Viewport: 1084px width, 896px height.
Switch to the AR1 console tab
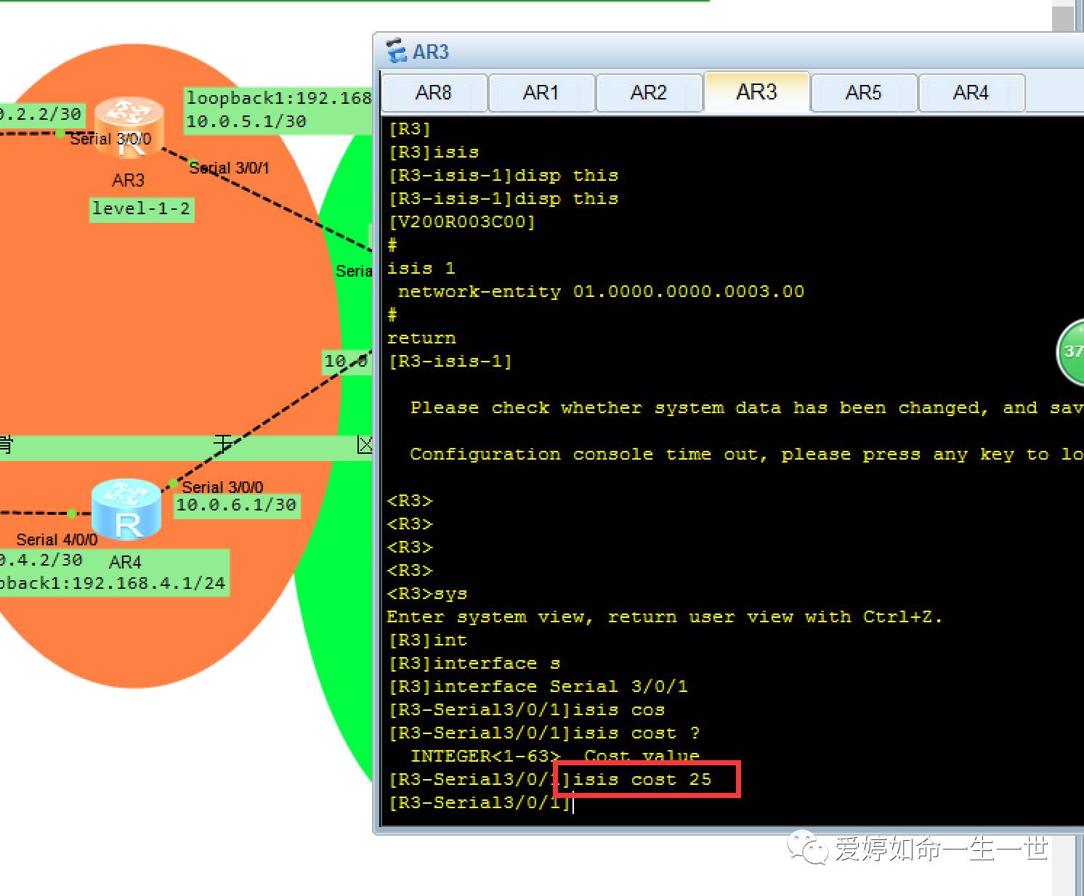click(541, 93)
